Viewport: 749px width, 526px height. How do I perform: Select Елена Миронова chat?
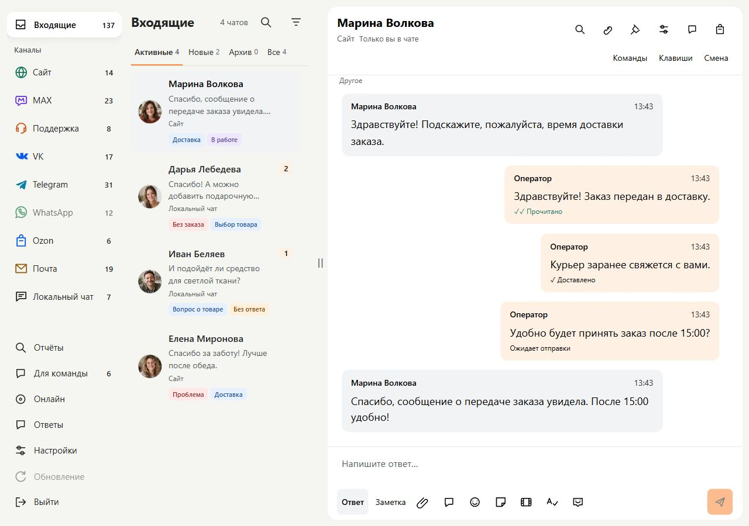coord(215,366)
